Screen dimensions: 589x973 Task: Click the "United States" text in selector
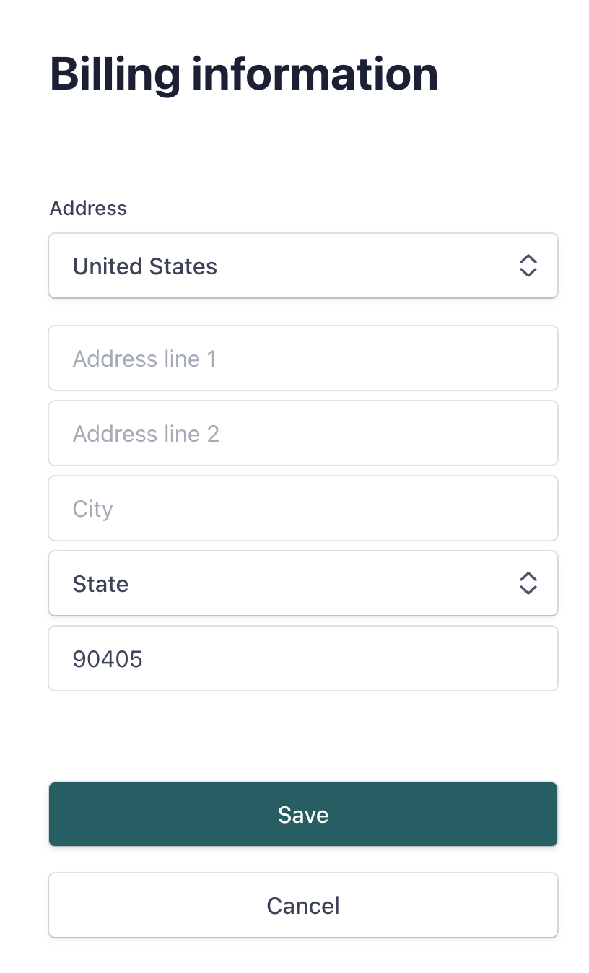tap(145, 266)
